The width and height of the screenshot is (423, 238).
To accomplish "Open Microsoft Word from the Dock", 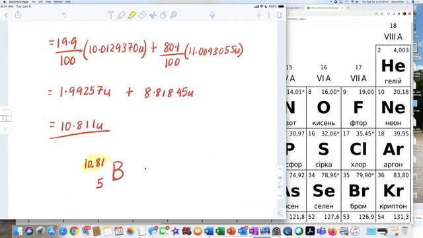I will tap(209, 231).
